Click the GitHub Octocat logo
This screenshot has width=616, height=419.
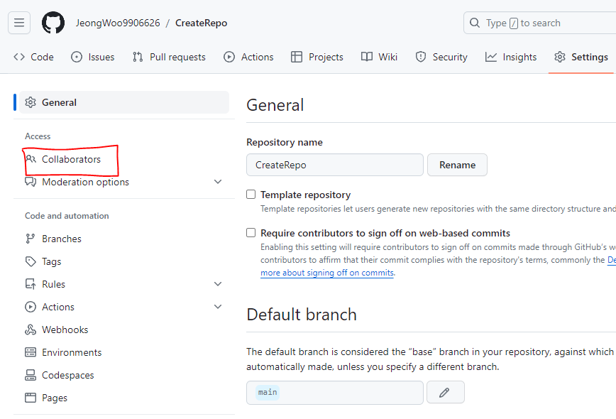pyautogui.click(x=53, y=23)
